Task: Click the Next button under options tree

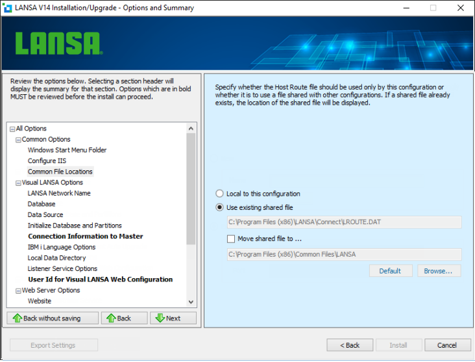Action: point(173,318)
